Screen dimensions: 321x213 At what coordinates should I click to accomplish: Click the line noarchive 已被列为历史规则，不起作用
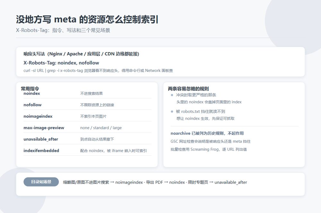[207, 133]
